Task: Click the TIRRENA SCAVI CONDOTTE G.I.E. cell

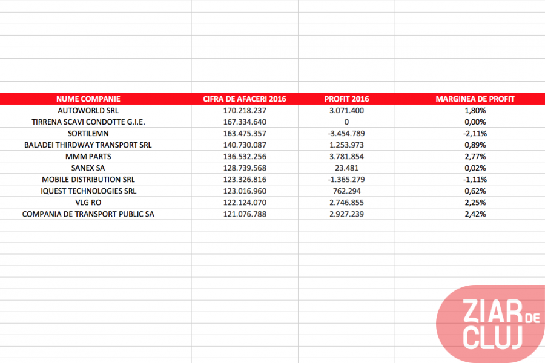Action: [88, 122]
